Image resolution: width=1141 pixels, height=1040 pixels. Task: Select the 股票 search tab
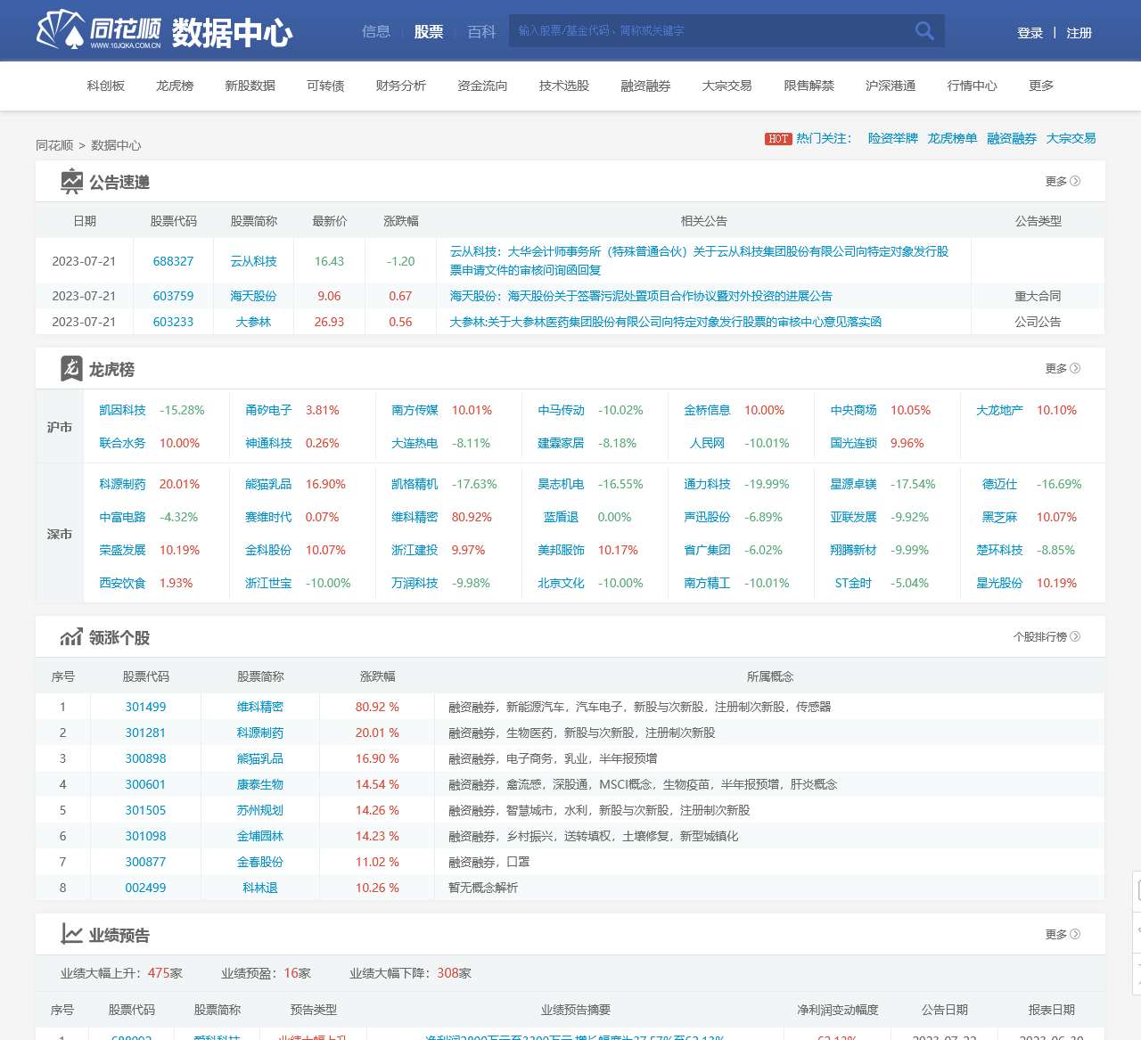(429, 31)
